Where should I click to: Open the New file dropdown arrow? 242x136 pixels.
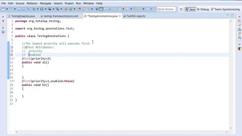7,9
